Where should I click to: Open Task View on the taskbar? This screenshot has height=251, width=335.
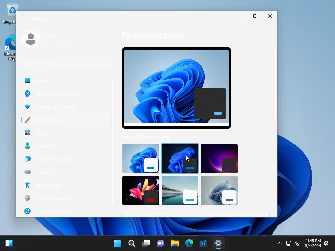(146, 243)
